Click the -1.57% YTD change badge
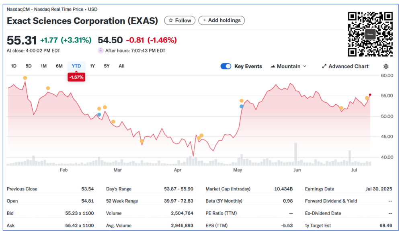The width and height of the screenshot is (402, 233). click(76, 77)
